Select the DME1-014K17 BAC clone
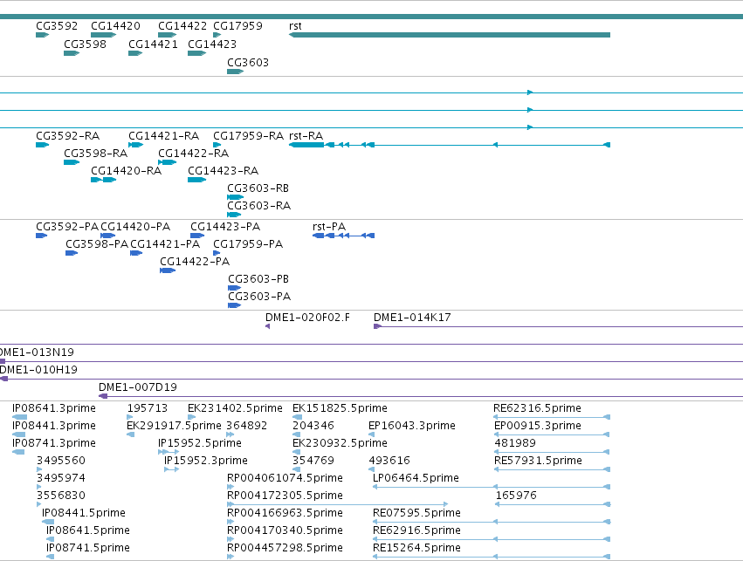The height and width of the screenshot is (561, 743). [558, 326]
